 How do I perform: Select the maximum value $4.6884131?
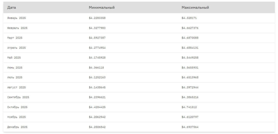tap(190, 48)
